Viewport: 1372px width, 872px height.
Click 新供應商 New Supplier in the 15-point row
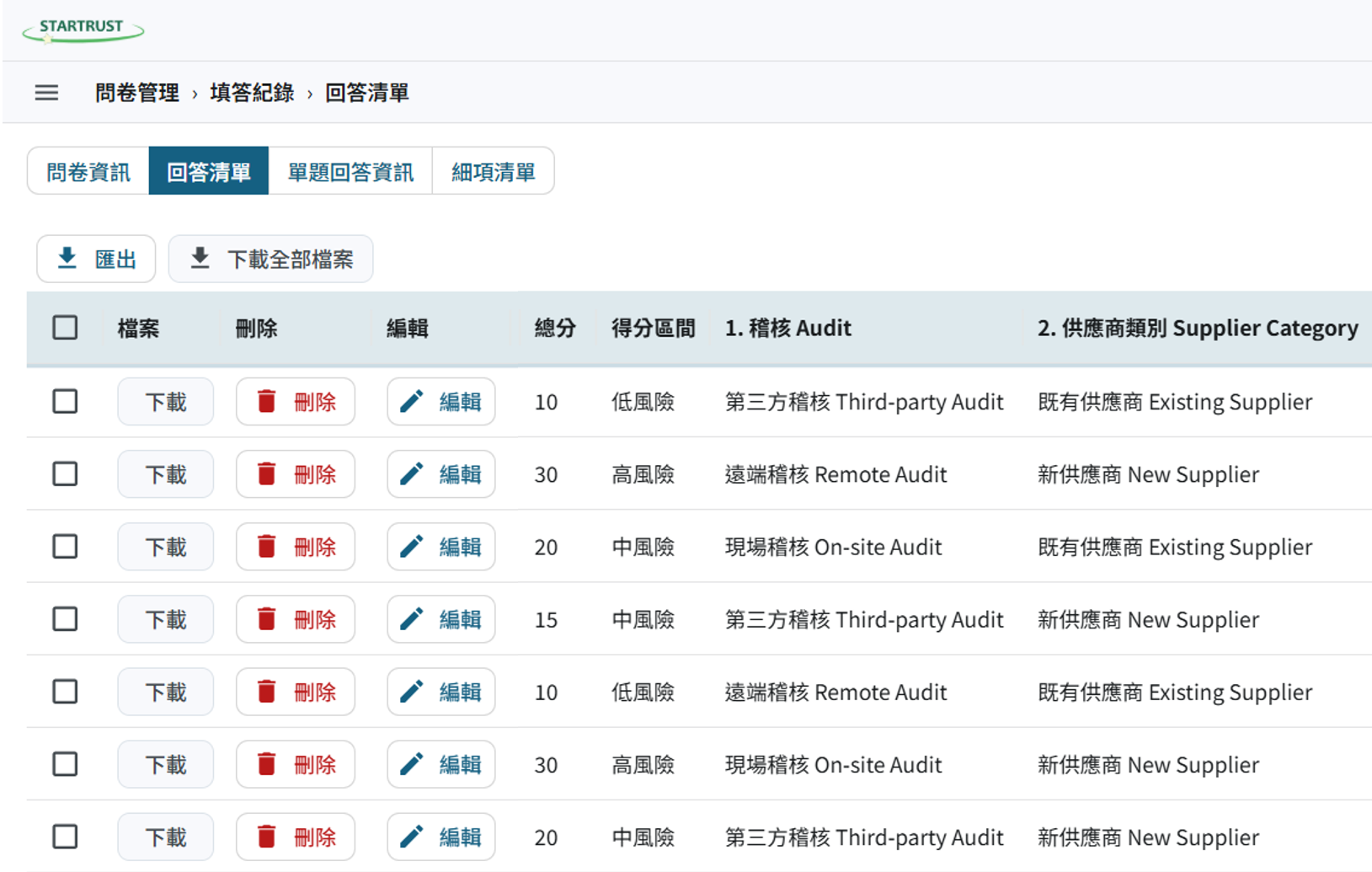[1148, 619]
